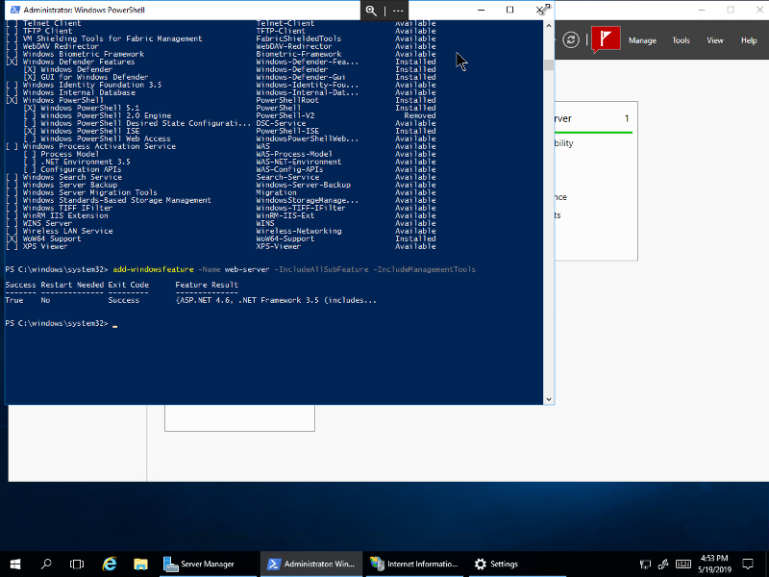Switch to Settings taskbar button
This screenshot has height=577, width=769.
click(517, 564)
